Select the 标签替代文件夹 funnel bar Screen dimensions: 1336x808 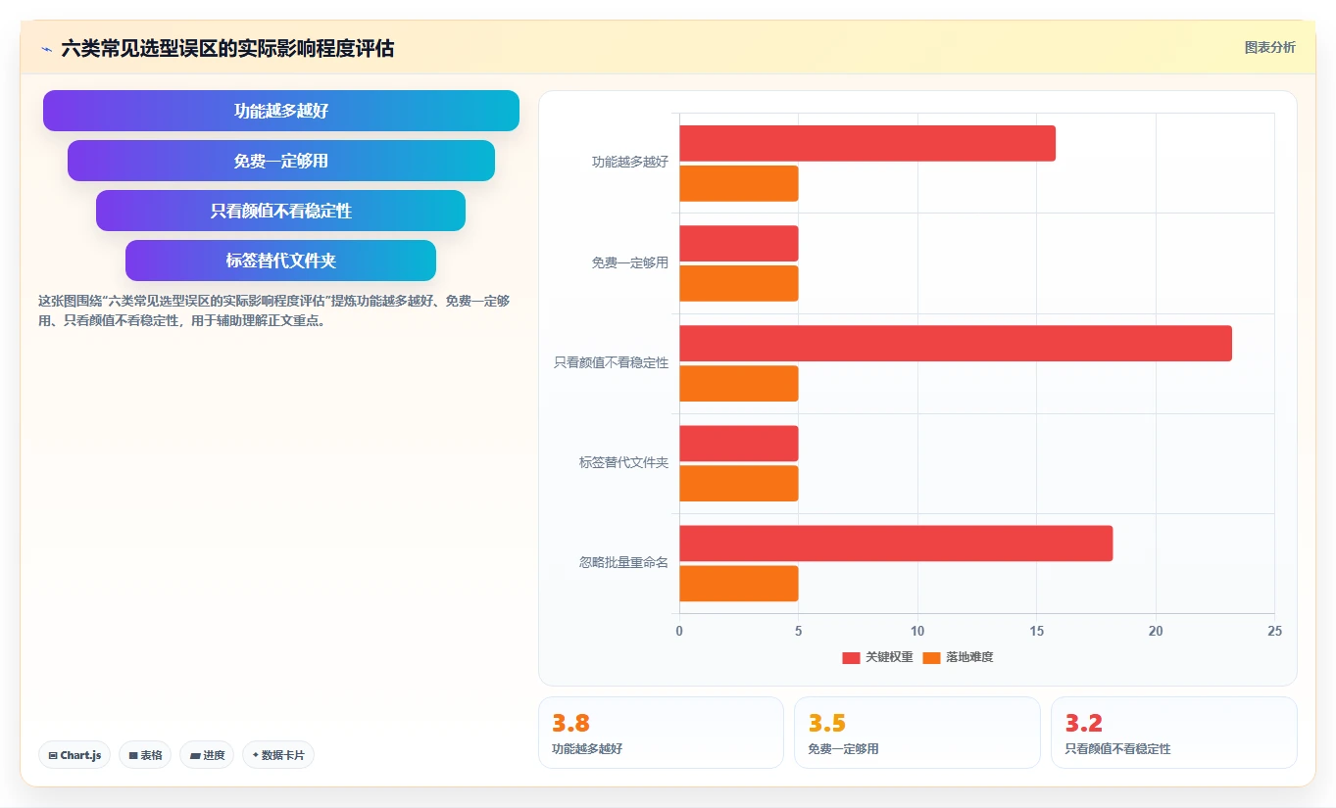(x=281, y=261)
